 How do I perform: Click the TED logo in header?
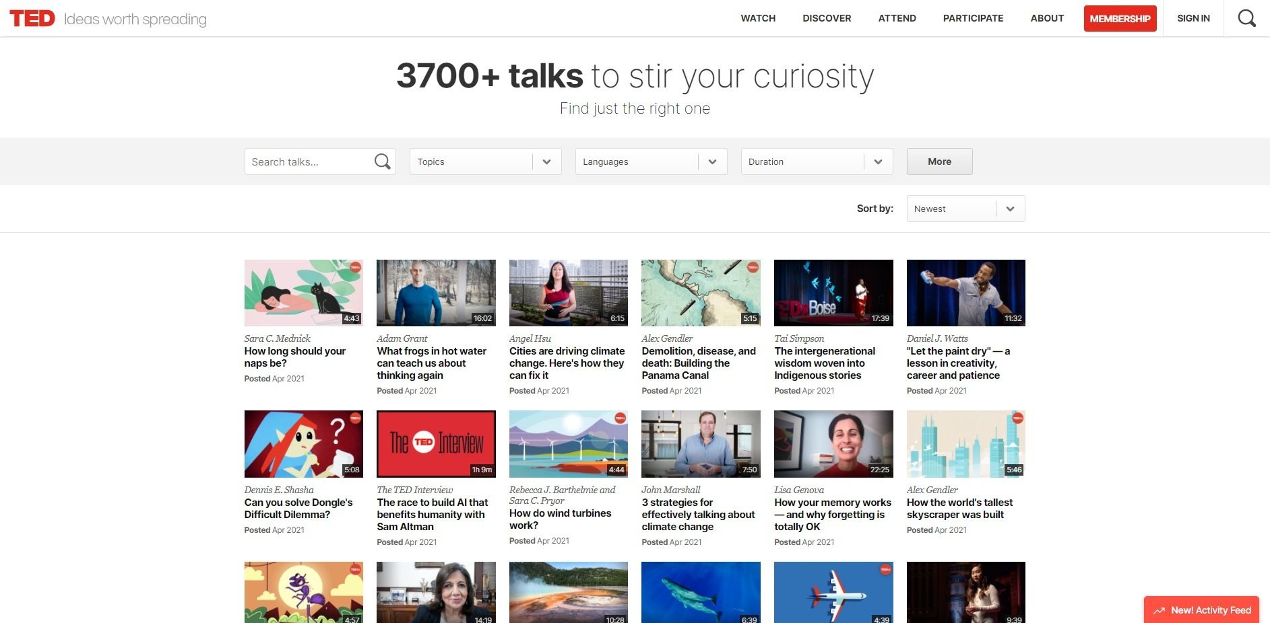(32, 18)
